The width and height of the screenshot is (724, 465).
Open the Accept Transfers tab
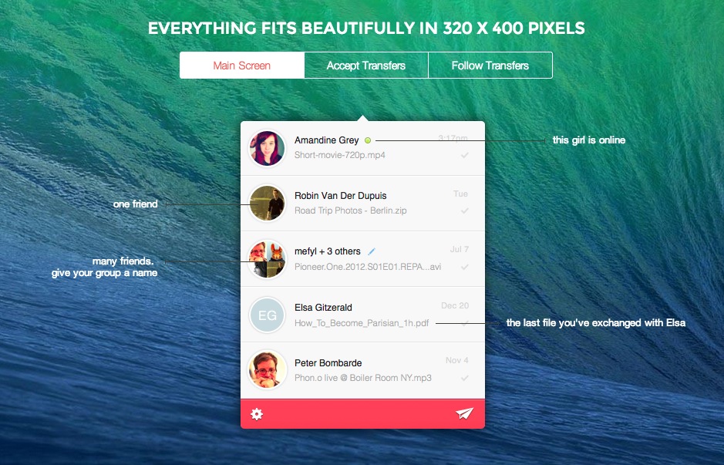pyautogui.click(x=366, y=65)
